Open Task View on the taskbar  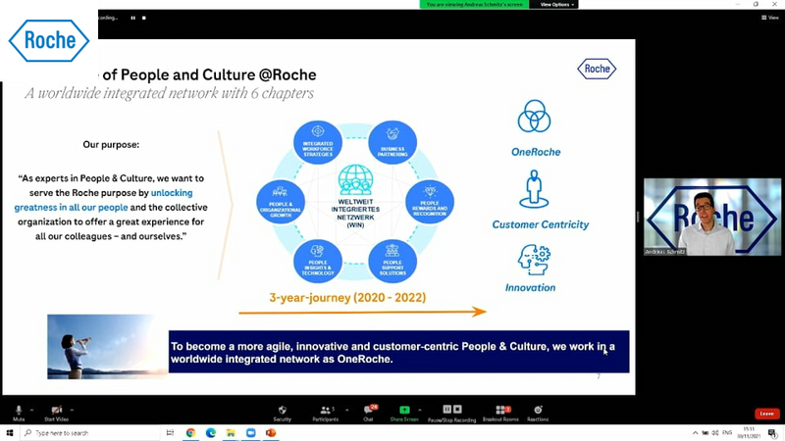pyautogui.click(x=170, y=433)
